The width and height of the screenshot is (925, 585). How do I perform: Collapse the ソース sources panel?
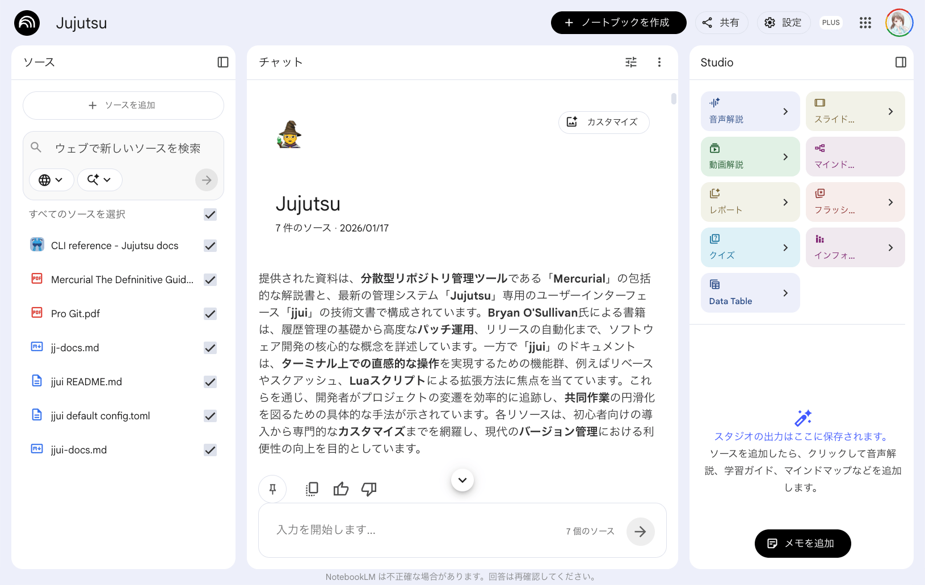[x=222, y=62]
